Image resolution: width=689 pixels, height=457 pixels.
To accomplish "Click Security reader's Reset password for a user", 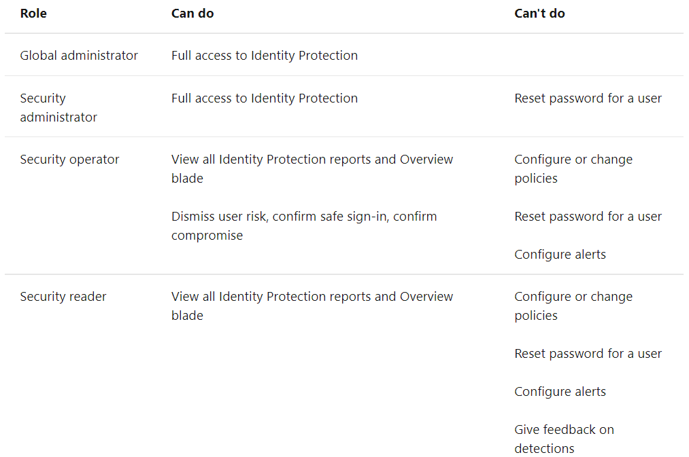I will click(x=588, y=354).
